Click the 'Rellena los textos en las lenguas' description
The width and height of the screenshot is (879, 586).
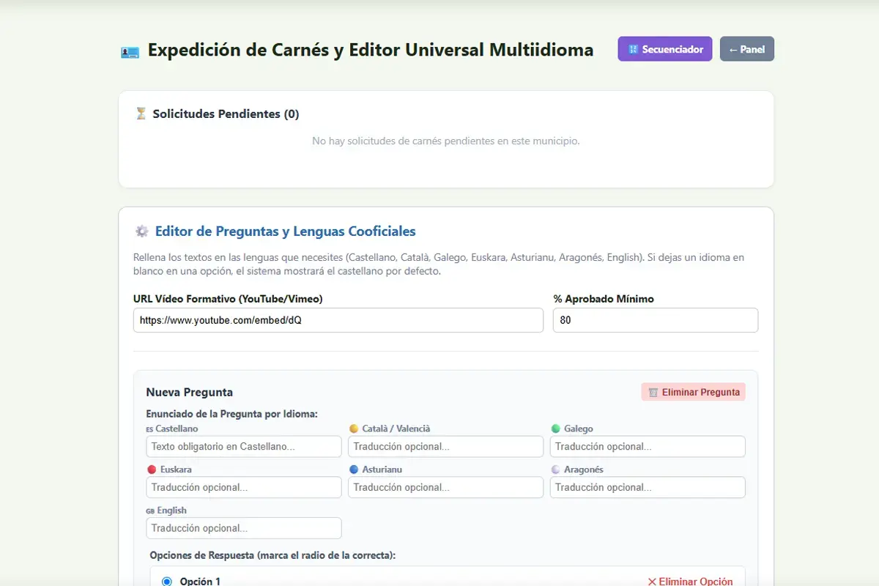coord(439,264)
